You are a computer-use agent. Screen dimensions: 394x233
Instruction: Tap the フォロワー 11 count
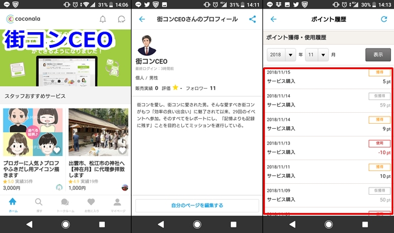(201, 88)
